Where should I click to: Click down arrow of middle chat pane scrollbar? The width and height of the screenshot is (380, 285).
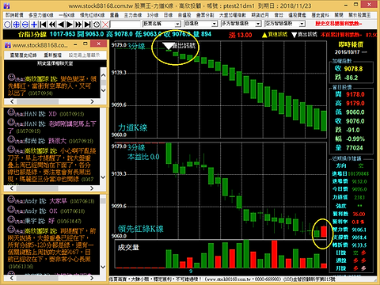click(x=104, y=177)
